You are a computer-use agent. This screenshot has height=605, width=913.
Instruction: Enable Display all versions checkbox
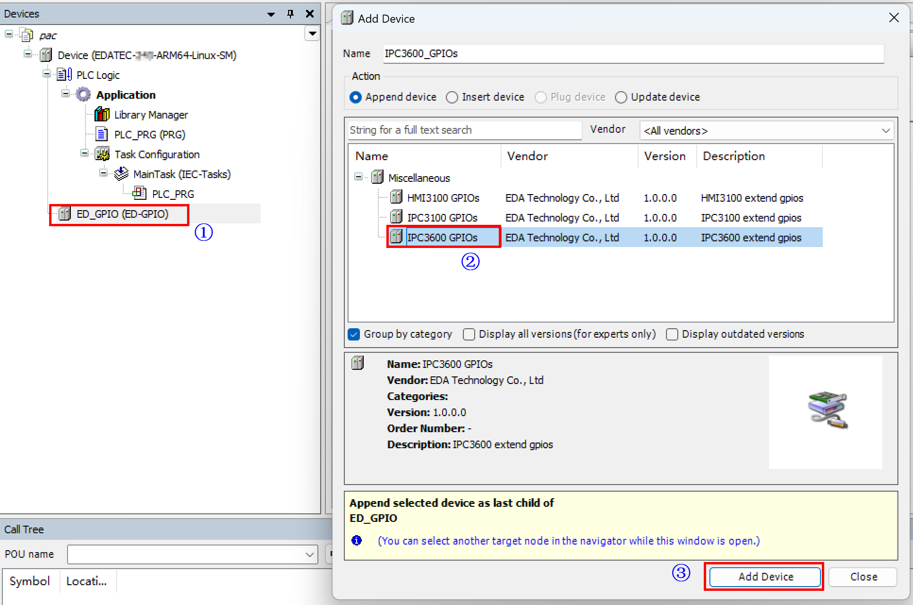(x=469, y=334)
